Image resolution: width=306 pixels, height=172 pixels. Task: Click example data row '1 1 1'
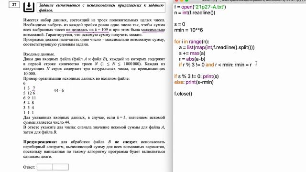(29, 113)
